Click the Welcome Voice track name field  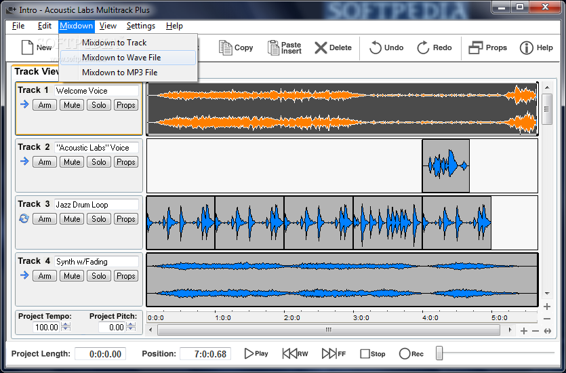pyautogui.click(x=96, y=91)
